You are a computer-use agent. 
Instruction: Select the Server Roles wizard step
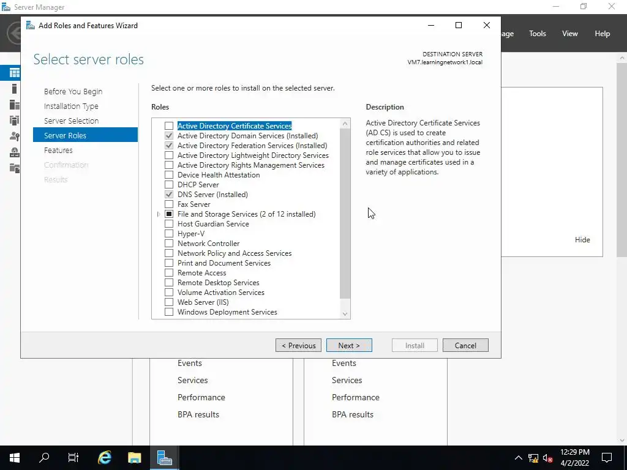click(85, 135)
